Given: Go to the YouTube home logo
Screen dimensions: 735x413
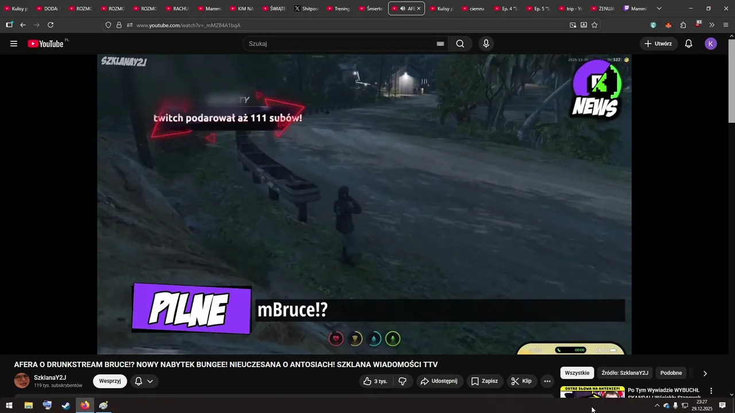Looking at the screenshot, I should (46, 44).
